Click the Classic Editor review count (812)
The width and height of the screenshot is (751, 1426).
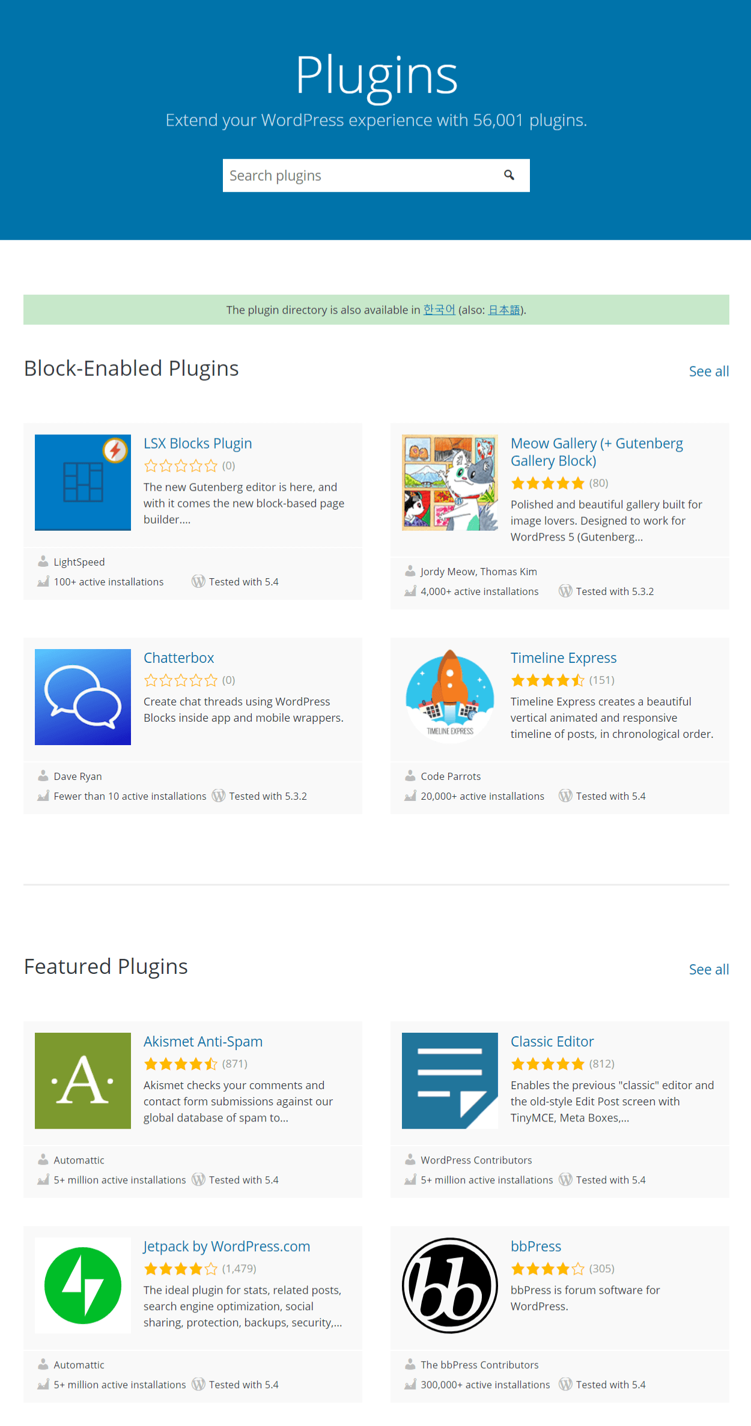pyautogui.click(x=602, y=1063)
